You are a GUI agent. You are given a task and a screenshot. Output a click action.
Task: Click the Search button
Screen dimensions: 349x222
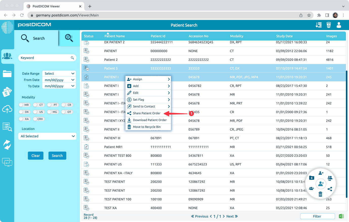[x=57, y=156]
